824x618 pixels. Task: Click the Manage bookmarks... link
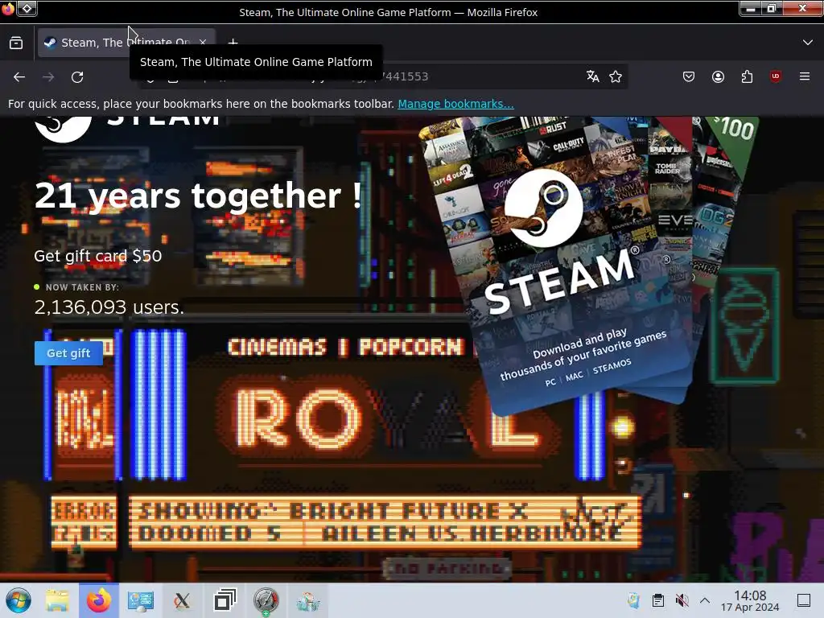455,104
